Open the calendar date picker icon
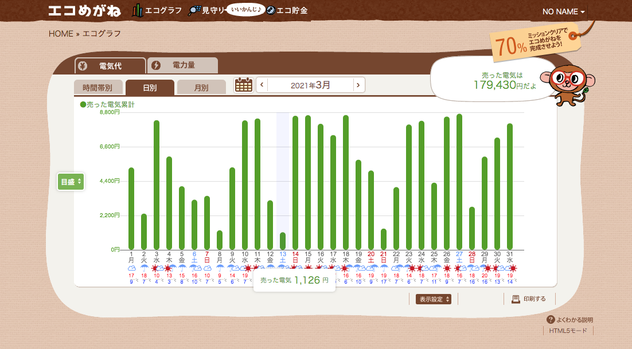This screenshot has width=632, height=349. point(244,85)
